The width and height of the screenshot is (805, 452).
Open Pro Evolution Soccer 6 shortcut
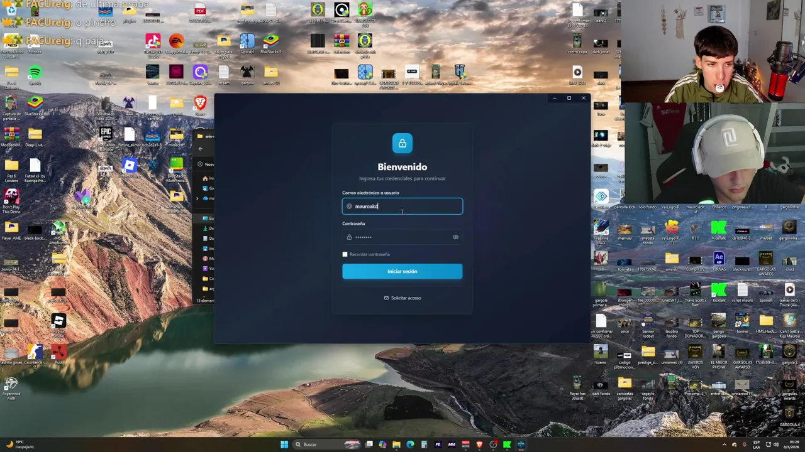point(11,45)
